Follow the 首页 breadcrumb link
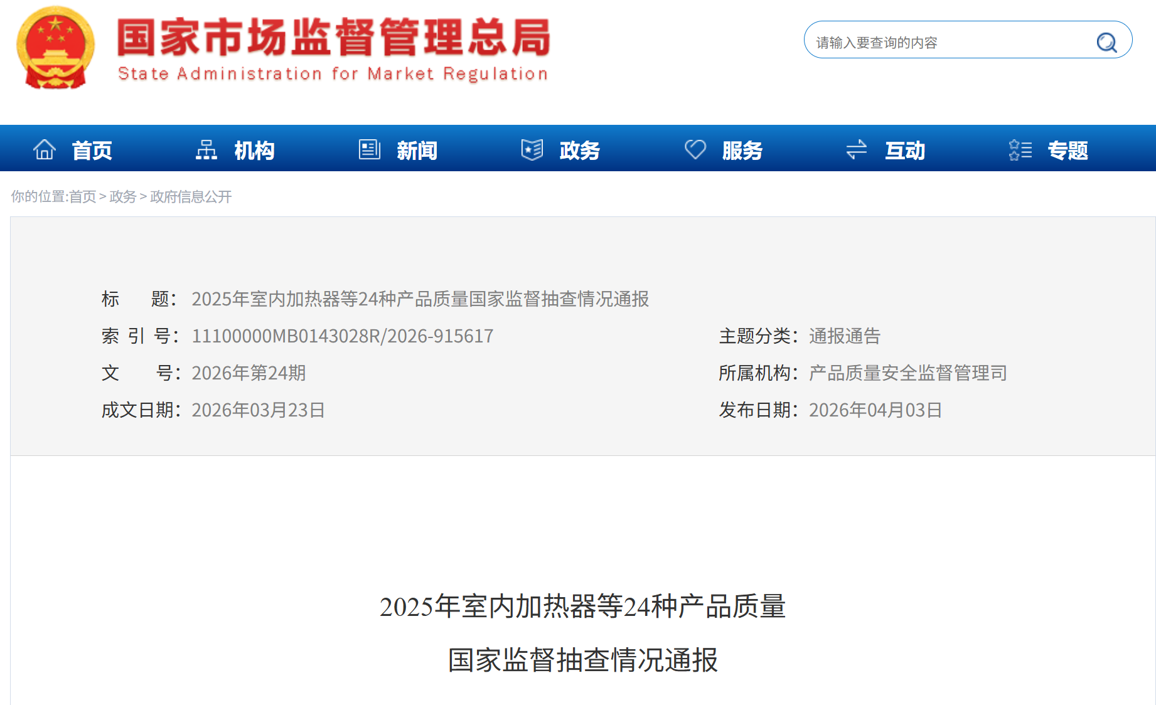 click(82, 197)
